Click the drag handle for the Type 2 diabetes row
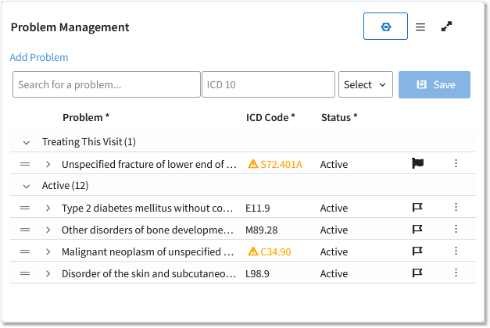 point(25,208)
